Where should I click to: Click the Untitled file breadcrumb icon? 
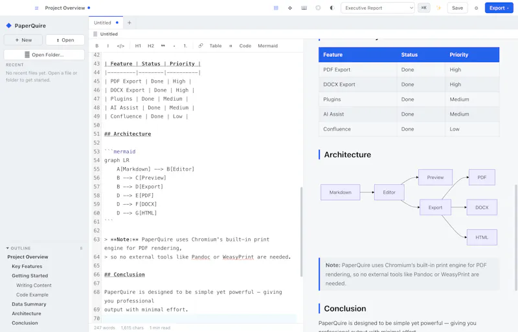tap(95, 34)
